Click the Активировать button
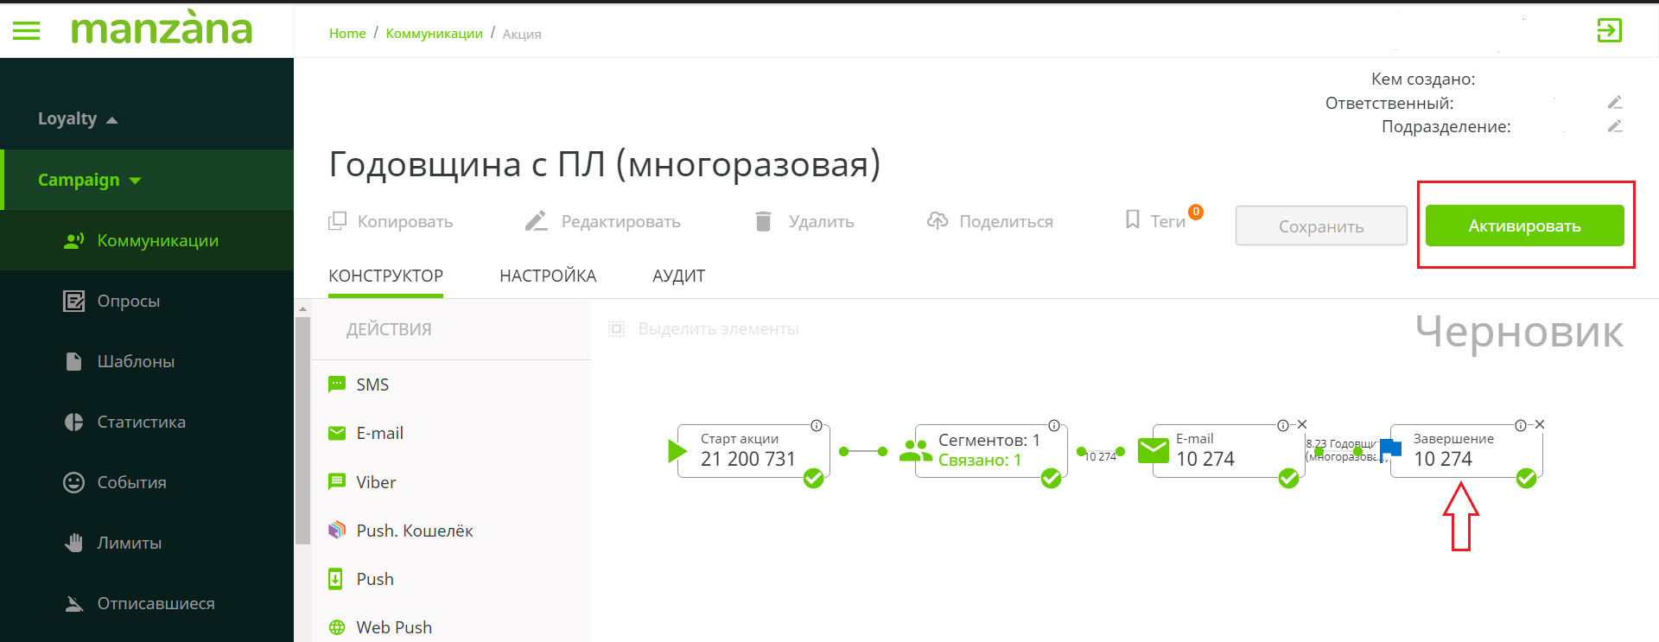1659x642 pixels. click(x=1524, y=226)
